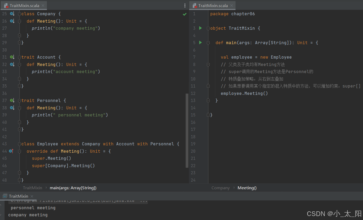Click 'Personnel' in Employee class declaration
Image resolution: width=363 pixels, height=220 pixels.
[x=162, y=144]
